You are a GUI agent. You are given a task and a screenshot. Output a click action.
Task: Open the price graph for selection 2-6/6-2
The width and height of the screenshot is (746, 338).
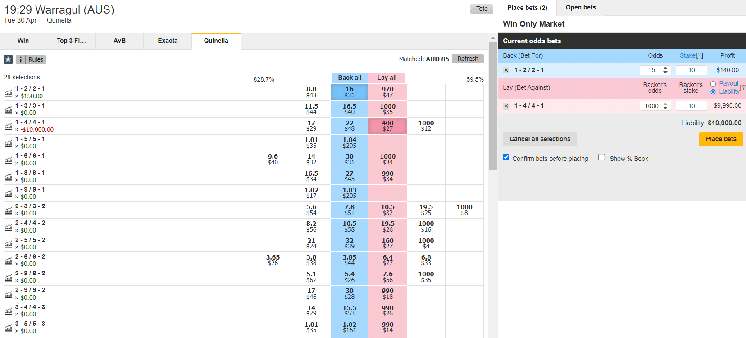pos(8,260)
